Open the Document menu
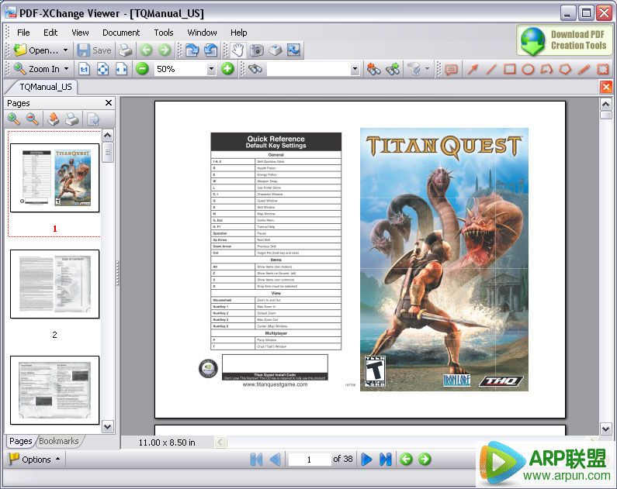Screen dimensions: 617x489 121,33
